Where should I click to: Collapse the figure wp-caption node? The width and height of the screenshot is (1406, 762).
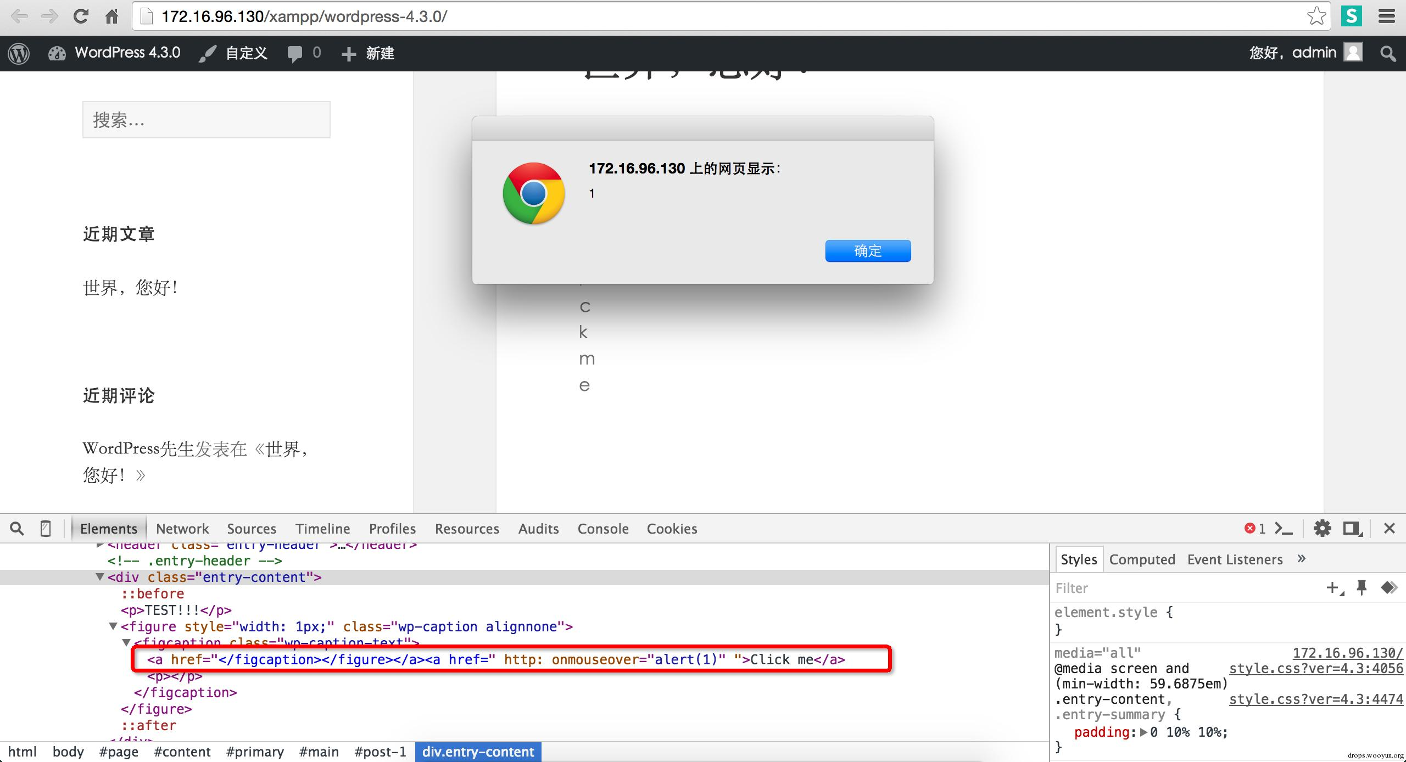[x=113, y=626]
